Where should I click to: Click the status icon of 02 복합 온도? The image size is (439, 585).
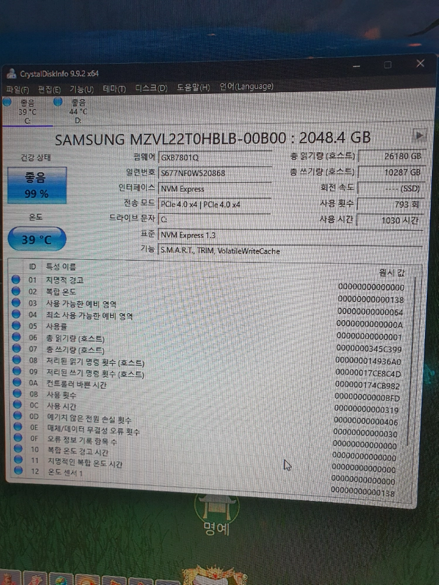(x=16, y=291)
